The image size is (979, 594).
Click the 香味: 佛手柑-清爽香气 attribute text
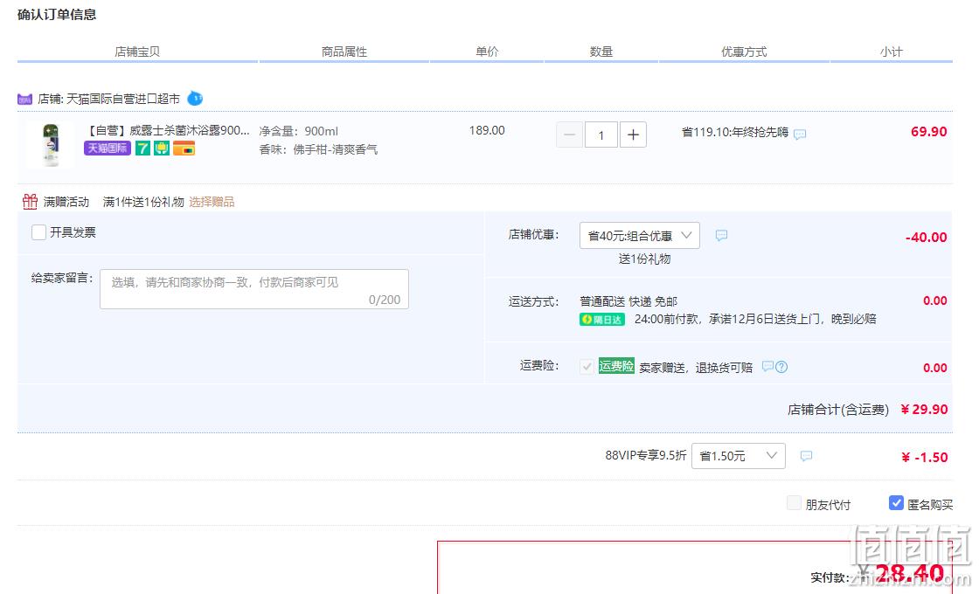(318, 149)
